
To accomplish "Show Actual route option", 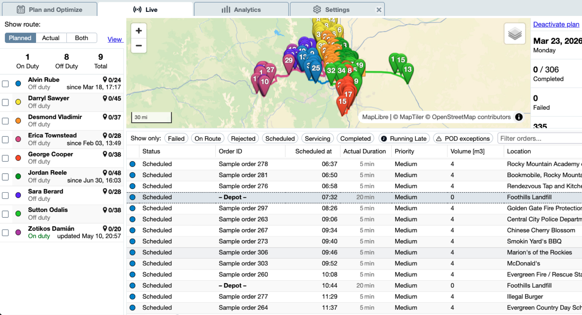I will (x=51, y=38).
